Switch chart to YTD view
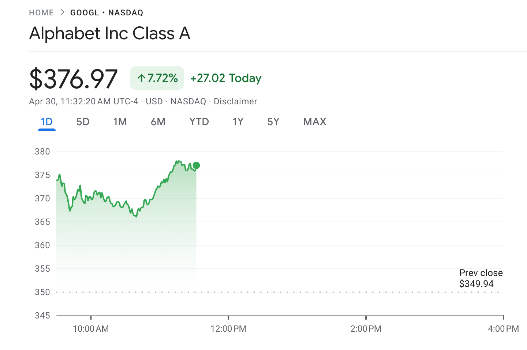 coord(199,122)
